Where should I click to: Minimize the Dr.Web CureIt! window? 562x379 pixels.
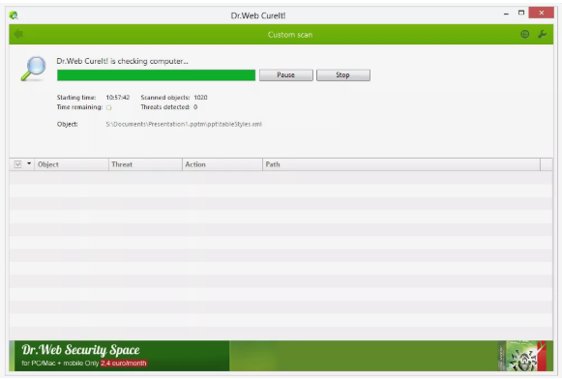coord(506,14)
